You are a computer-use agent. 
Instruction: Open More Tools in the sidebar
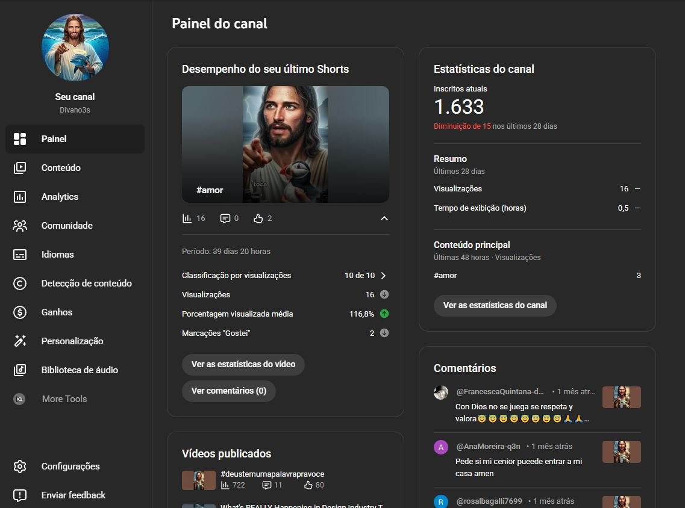coord(64,399)
